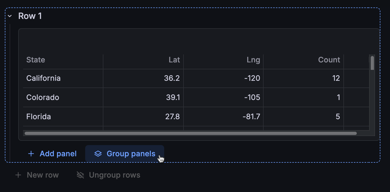The width and height of the screenshot is (390, 192).
Task: Click the stacked-layers icon on Group panels
Action: coord(98,154)
